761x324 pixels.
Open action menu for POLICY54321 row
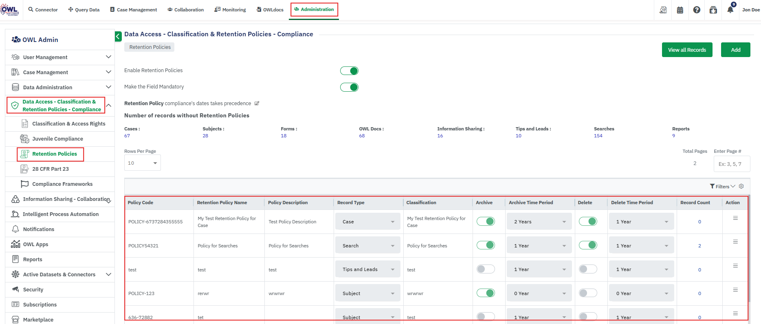[735, 242]
